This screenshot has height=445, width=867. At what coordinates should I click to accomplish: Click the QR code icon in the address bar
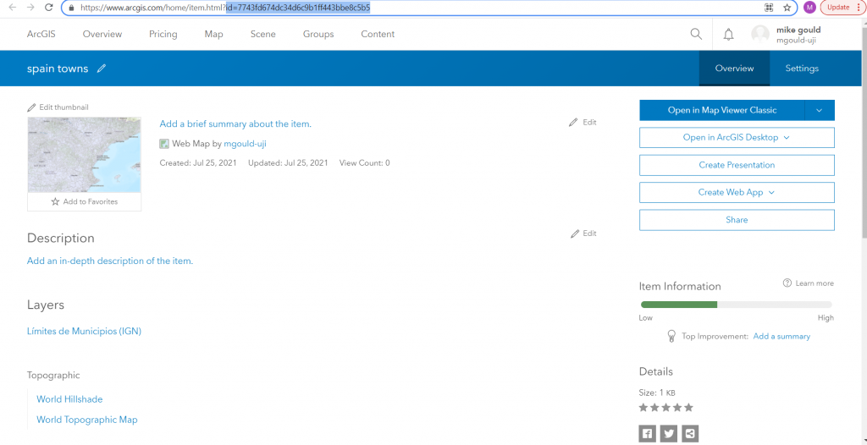[x=768, y=8]
